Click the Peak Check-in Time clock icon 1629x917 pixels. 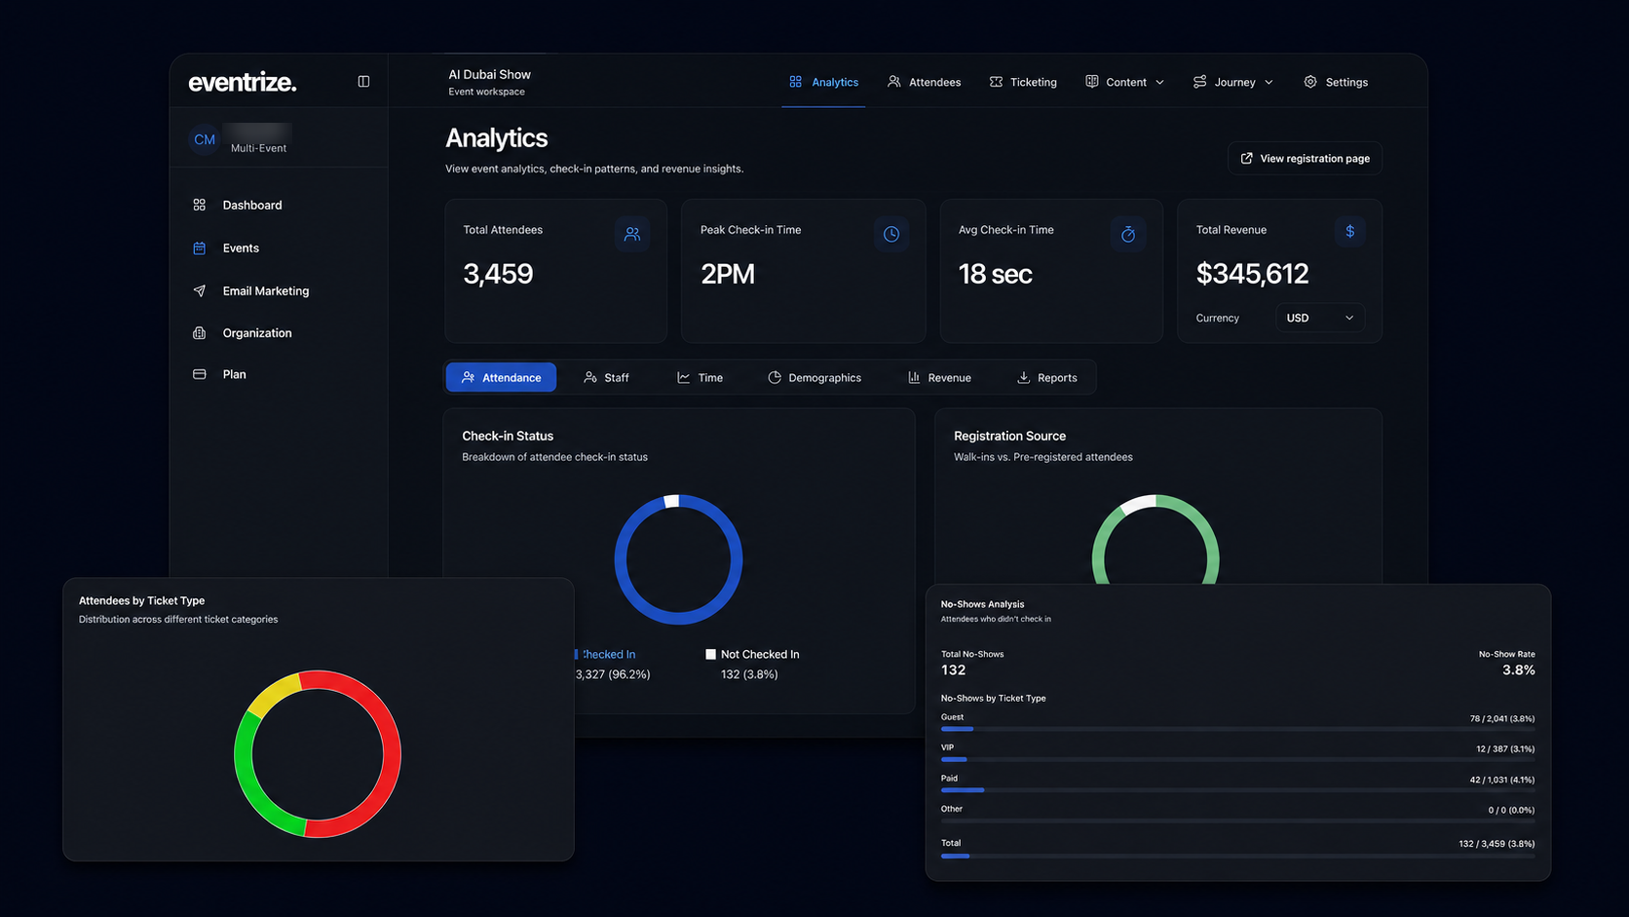tap(891, 234)
